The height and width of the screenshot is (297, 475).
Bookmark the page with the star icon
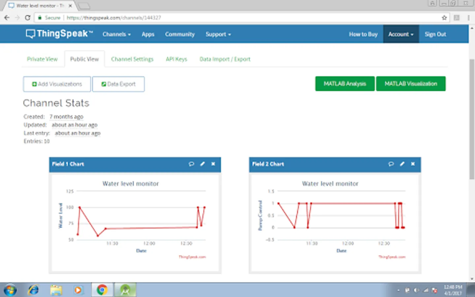click(x=444, y=17)
